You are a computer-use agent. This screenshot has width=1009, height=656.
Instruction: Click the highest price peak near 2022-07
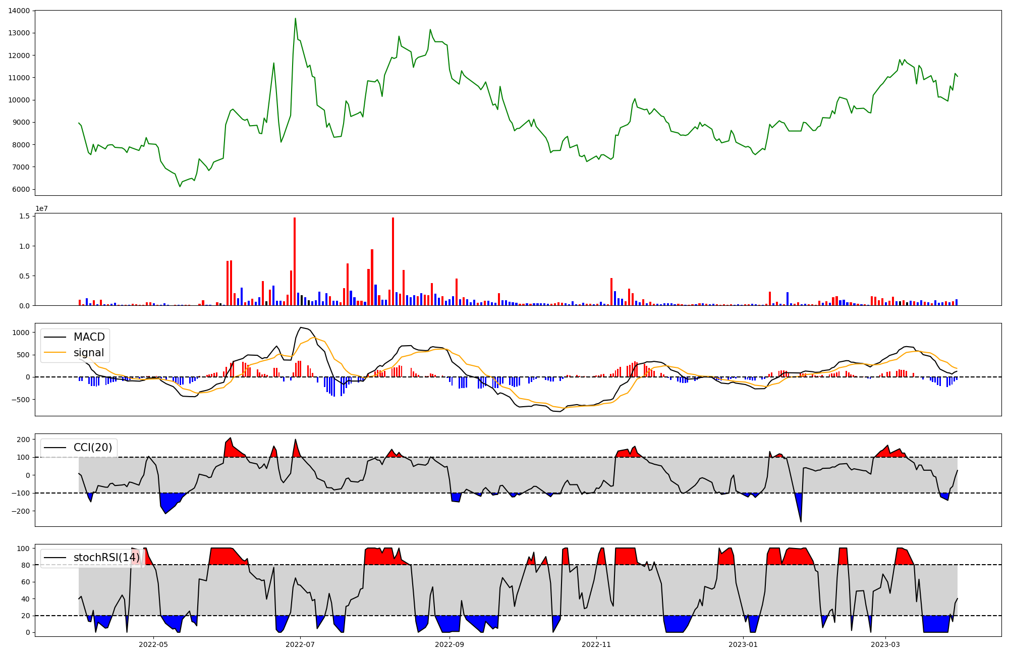[295, 19]
